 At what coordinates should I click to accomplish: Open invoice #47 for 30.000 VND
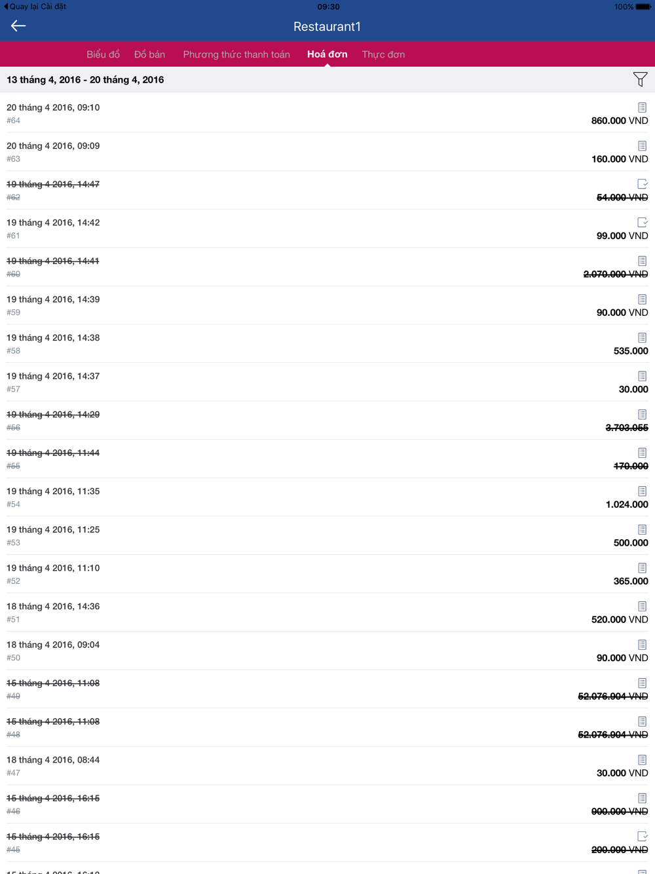[x=327, y=766]
